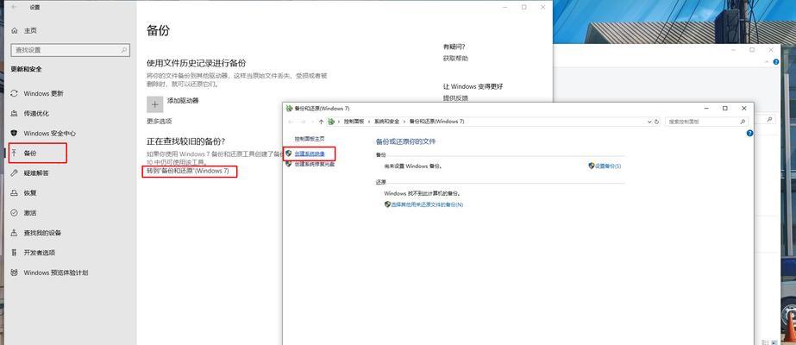This screenshot has width=796, height=345.
Task: Click help icon in background window
Action: [775, 62]
